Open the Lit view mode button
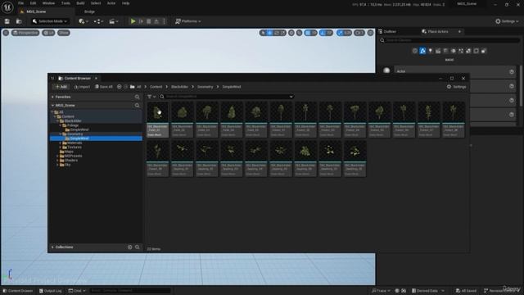The width and height of the screenshot is (524, 295). pos(48,33)
